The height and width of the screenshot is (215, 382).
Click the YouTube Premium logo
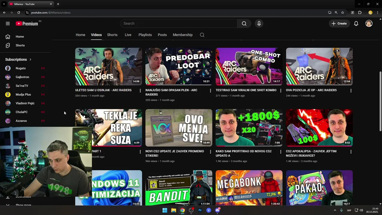pyautogui.click(x=27, y=24)
